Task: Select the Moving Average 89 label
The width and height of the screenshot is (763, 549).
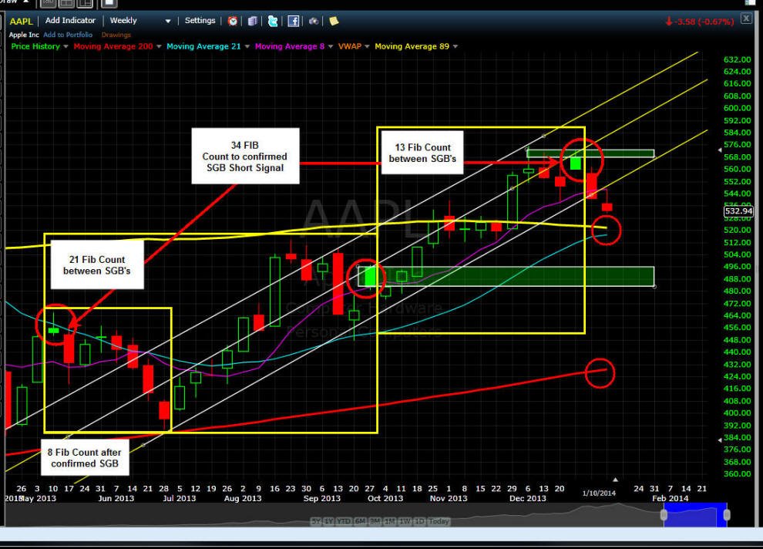Action: click(x=412, y=46)
